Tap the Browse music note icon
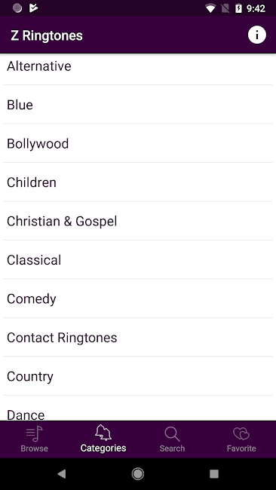The height and width of the screenshot is (490, 276). click(35, 434)
